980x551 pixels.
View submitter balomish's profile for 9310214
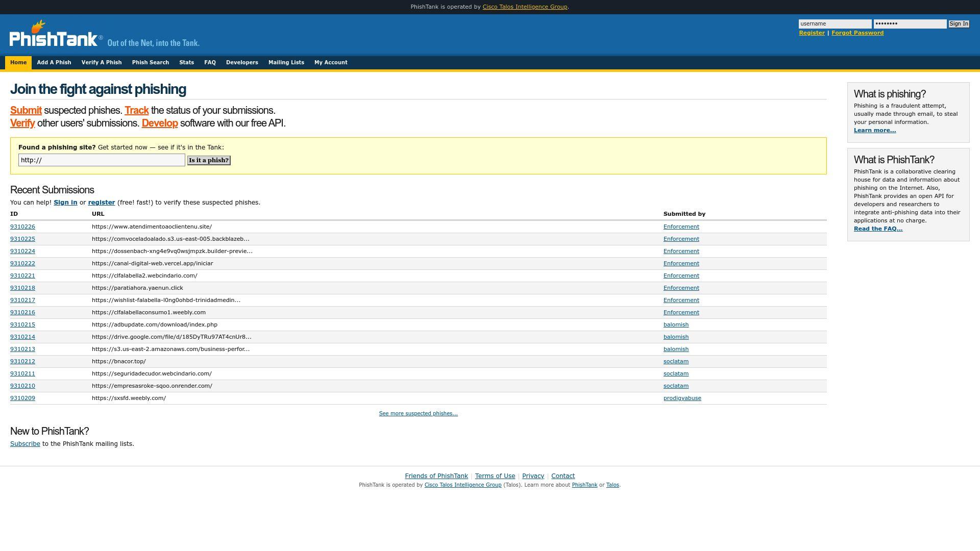(x=675, y=337)
